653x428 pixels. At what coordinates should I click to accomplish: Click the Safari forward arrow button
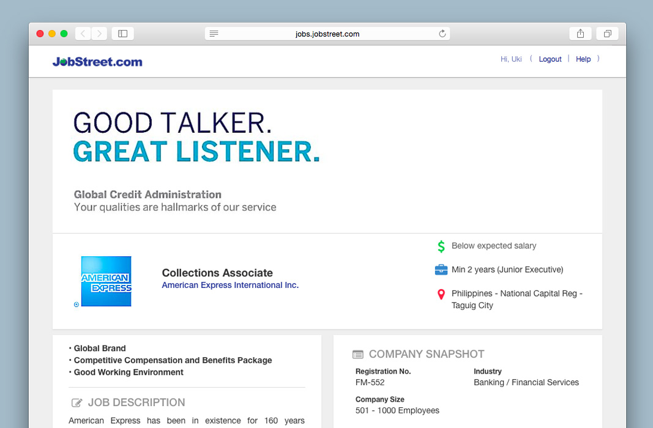[99, 34]
